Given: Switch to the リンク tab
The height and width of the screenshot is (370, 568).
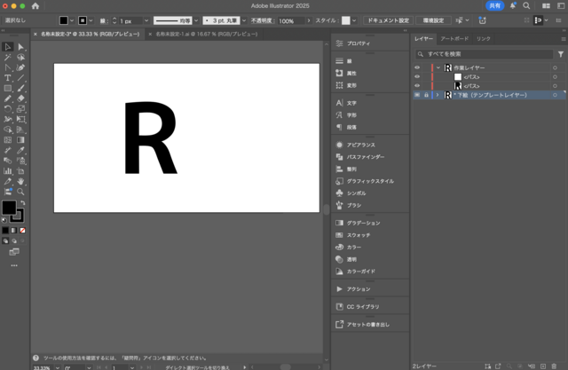Looking at the screenshot, I should 483,39.
